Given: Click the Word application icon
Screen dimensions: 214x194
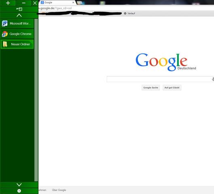Looking at the screenshot, I should [5, 23].
